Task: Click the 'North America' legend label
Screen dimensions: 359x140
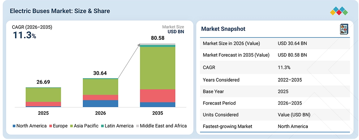Action: coord(32,126)
